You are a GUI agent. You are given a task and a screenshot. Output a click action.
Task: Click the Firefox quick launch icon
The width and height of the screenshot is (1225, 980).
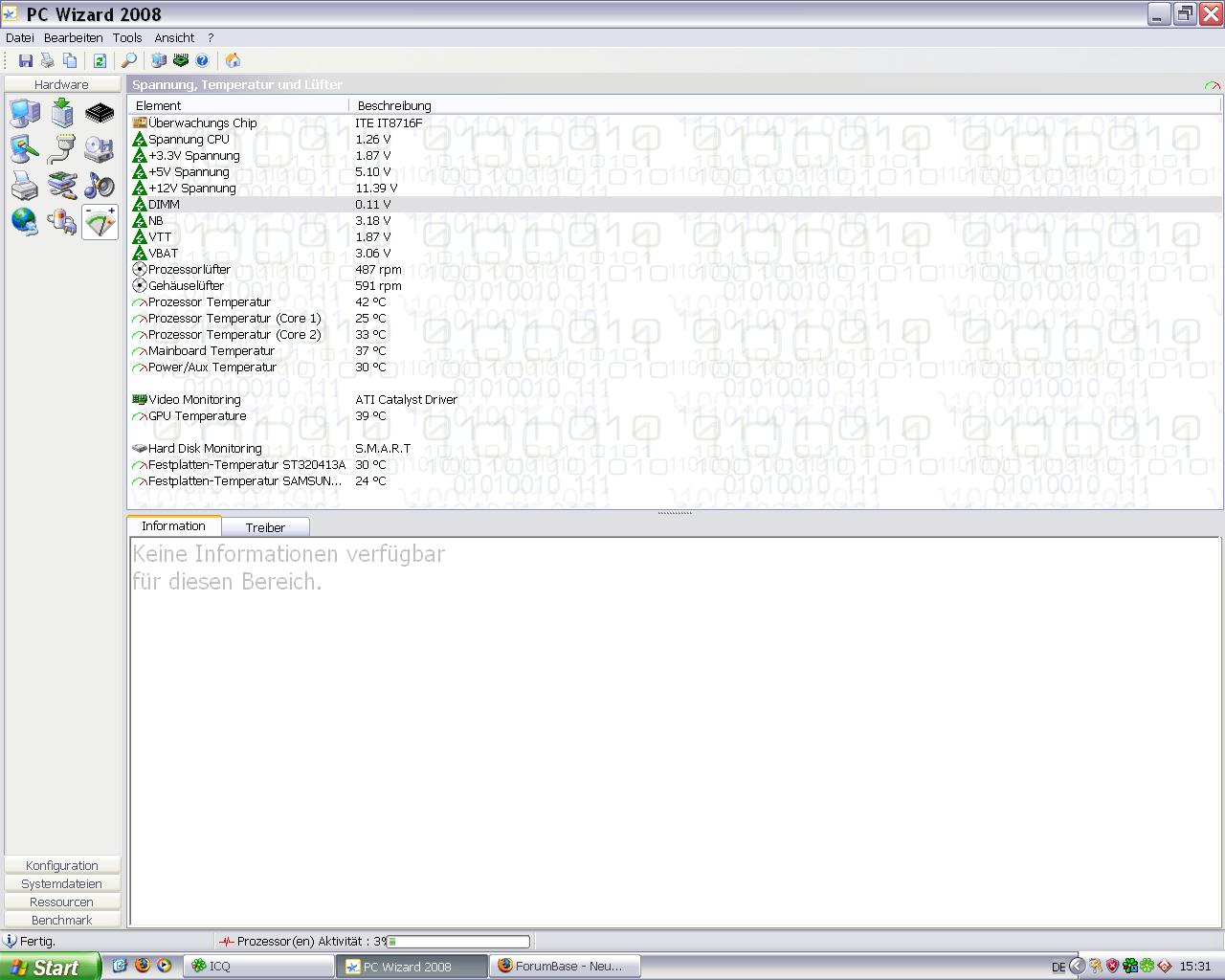click(x=143, y=966)
